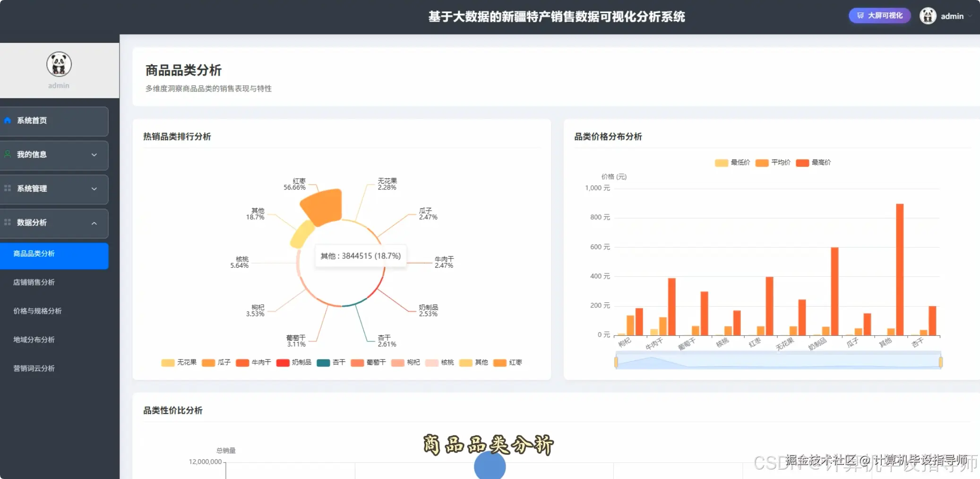Expand the 我的信息 menu chevron
Viewport: 980px width, 479px height.
pos(94,155)
